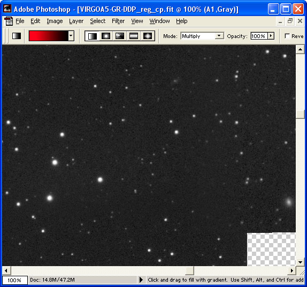Click the red-to-black gradient swatch
Viewport: 307px width, 287px height.
[49, 36]
